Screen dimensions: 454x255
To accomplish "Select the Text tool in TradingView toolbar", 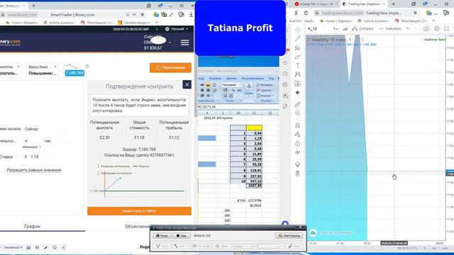I will pyautogui.click(x=297, y=66).
